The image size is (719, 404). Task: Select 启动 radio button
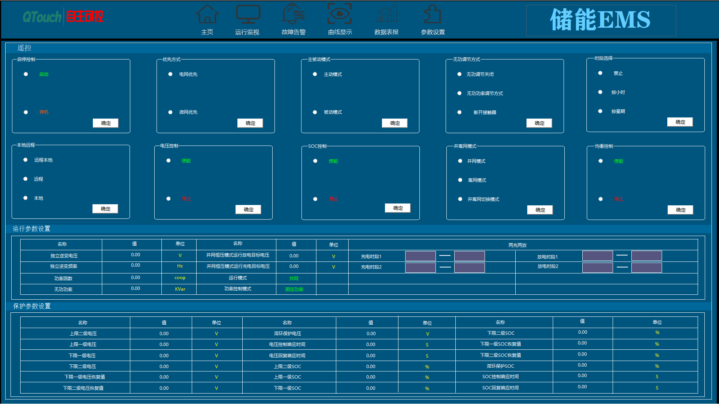pos(26,74)
